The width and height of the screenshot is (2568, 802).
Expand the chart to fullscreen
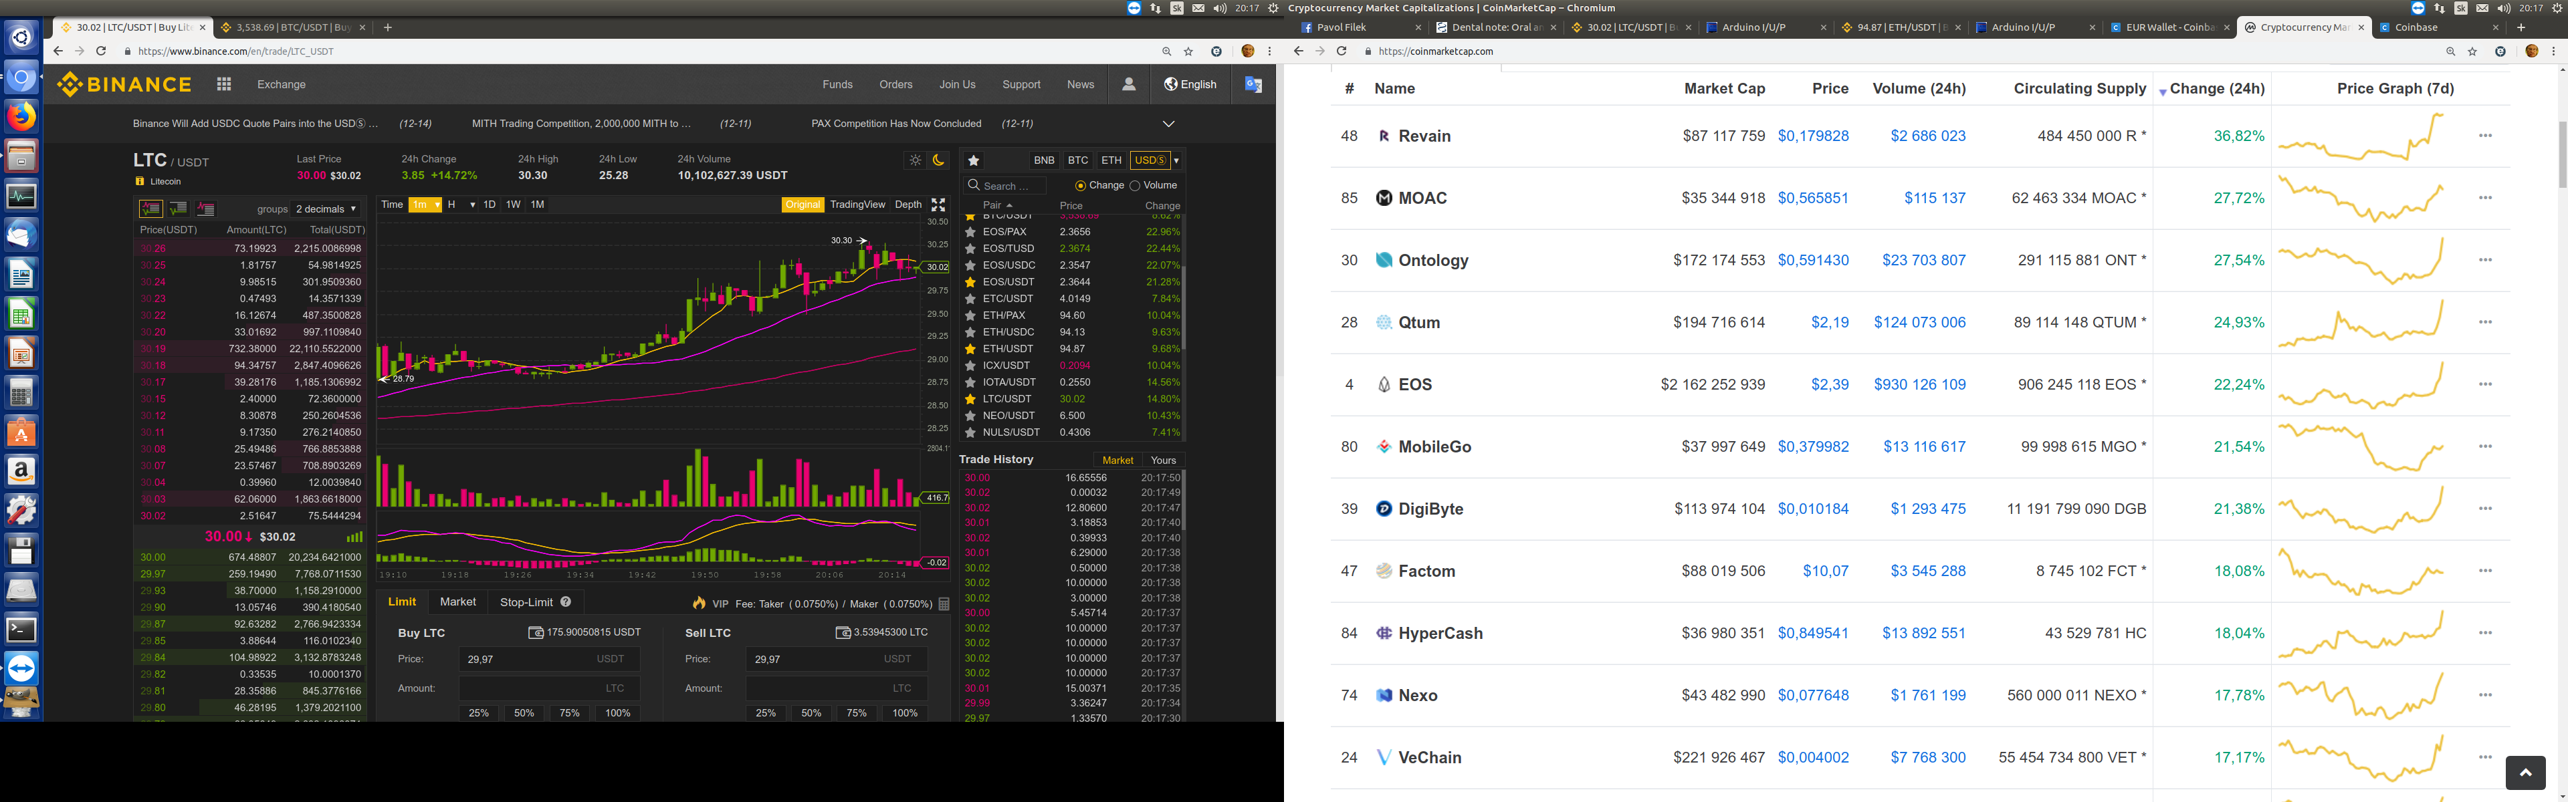938,205
